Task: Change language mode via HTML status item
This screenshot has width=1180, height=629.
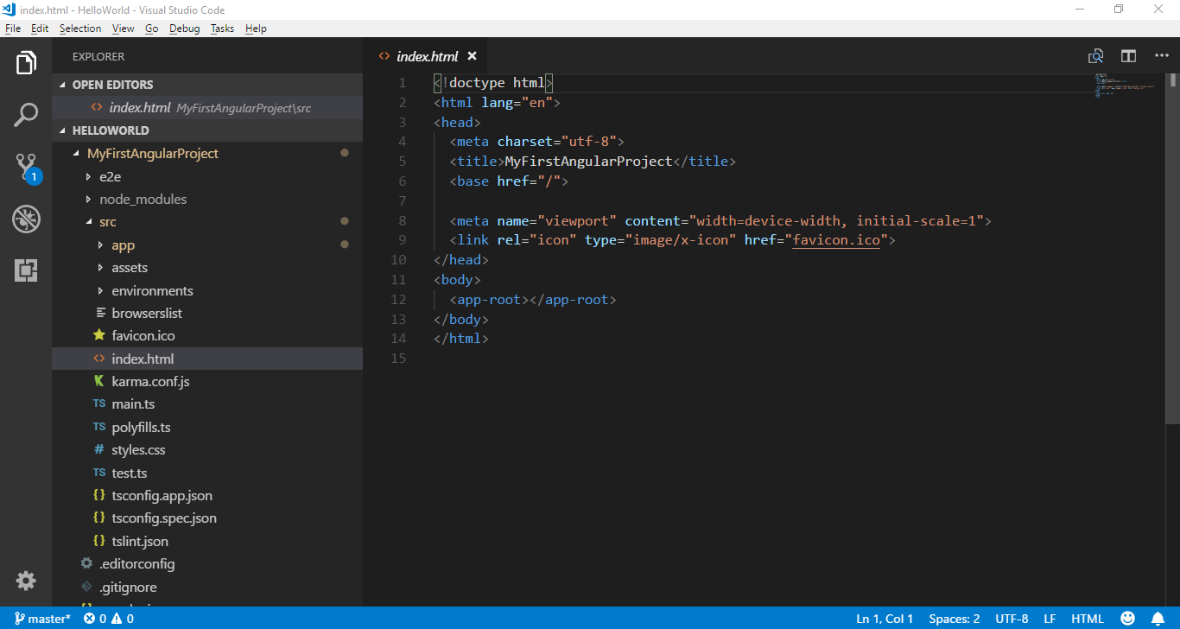Action: click(x=1088, y=619)
